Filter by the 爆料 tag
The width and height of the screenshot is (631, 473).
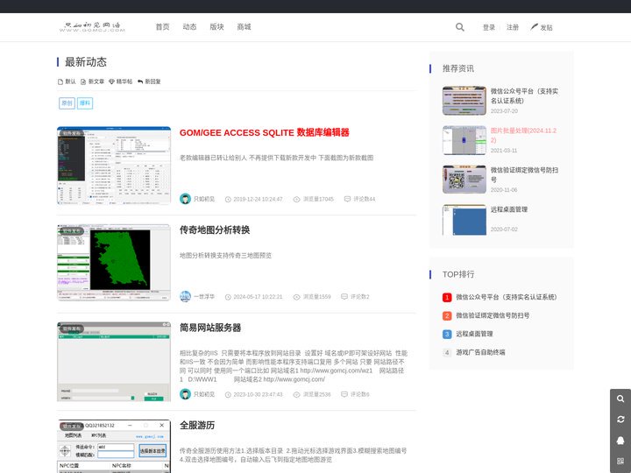point(85,103)
